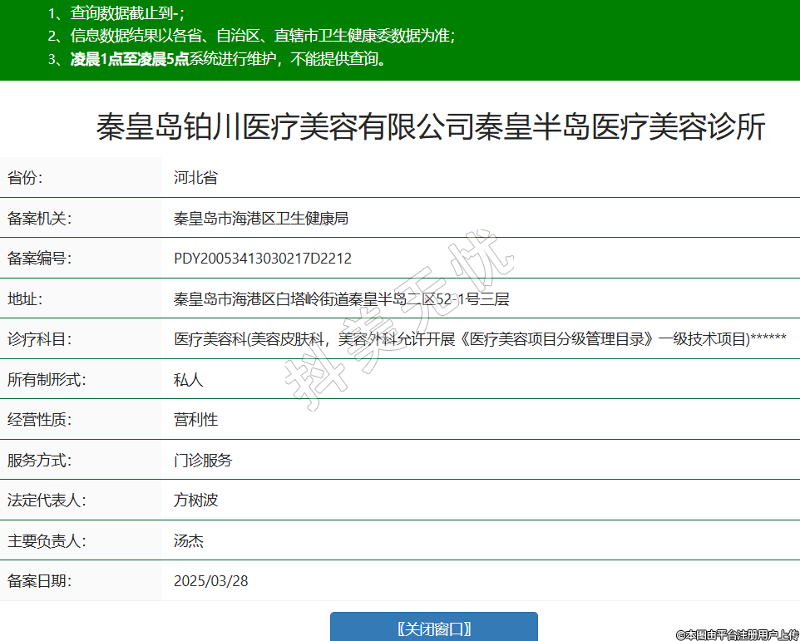Click the 医疗美容科 treatment subjects text

(479, 339)
